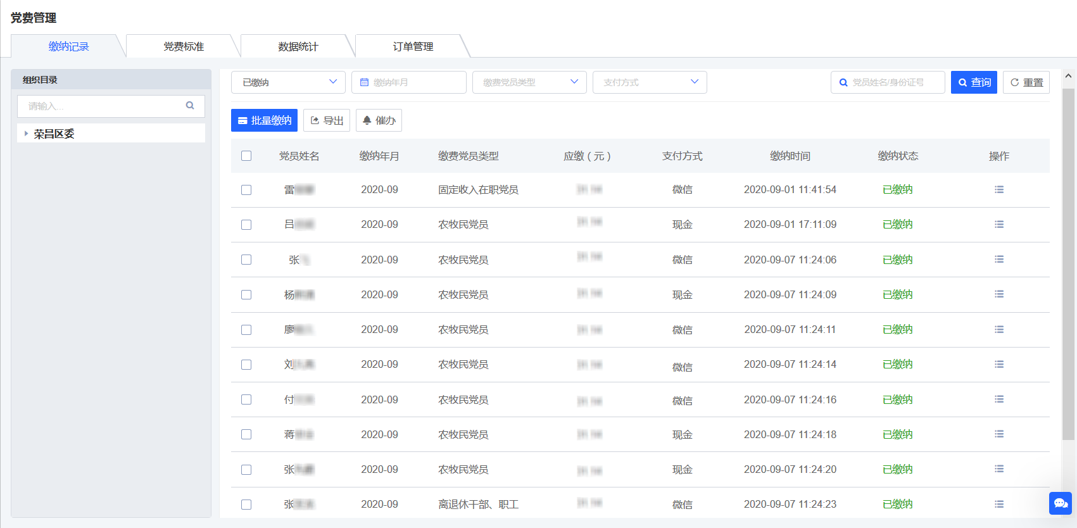This screenshot has height=528, width=1077.
Task: Open operations menu for 17:11:09 row
Action: [999, 224]
